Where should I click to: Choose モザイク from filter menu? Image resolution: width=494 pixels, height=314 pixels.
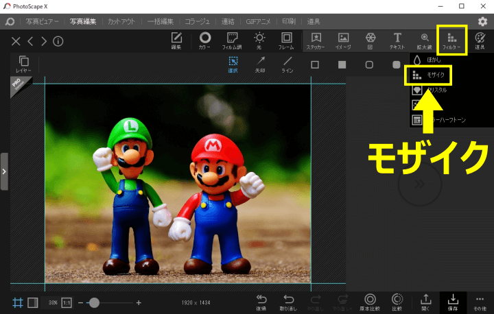428,75
